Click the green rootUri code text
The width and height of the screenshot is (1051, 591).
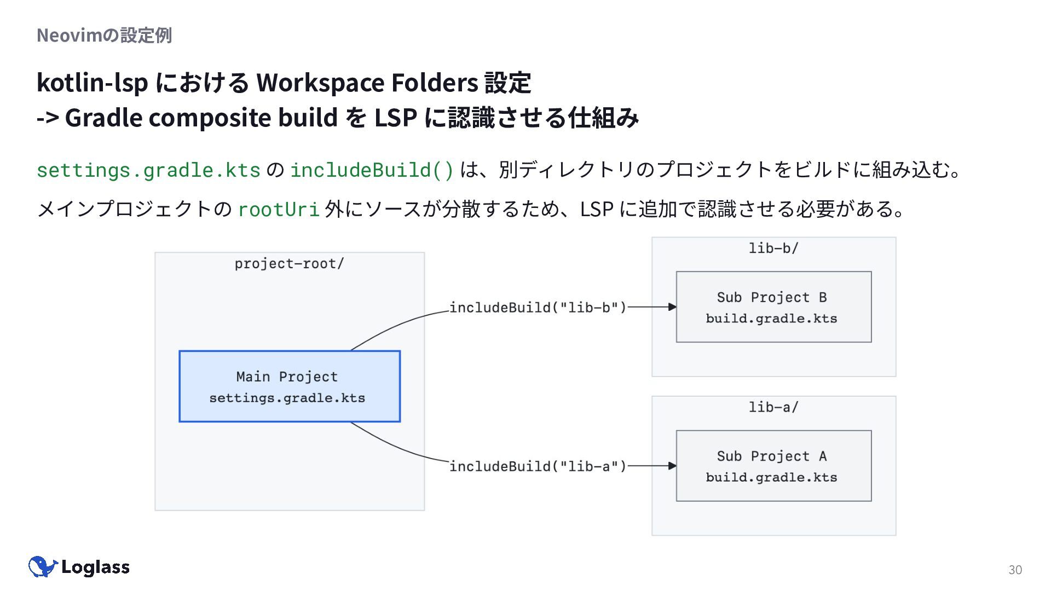point(279,209)
